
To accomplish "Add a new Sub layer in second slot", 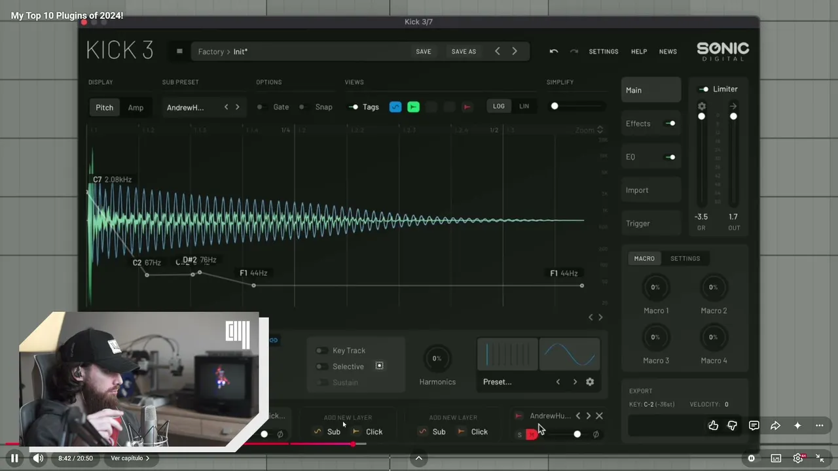I will point(432,432).
